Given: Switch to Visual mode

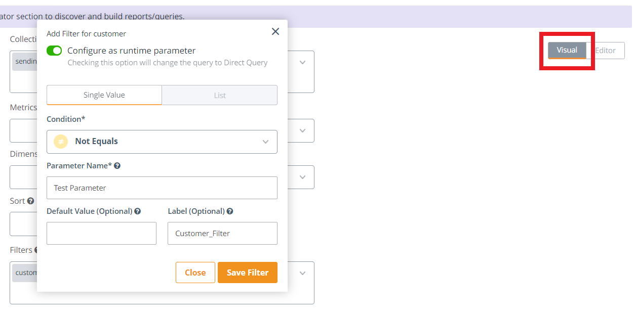Looking at the screenshot, I should pyautogui.click(x=567, y=50).
